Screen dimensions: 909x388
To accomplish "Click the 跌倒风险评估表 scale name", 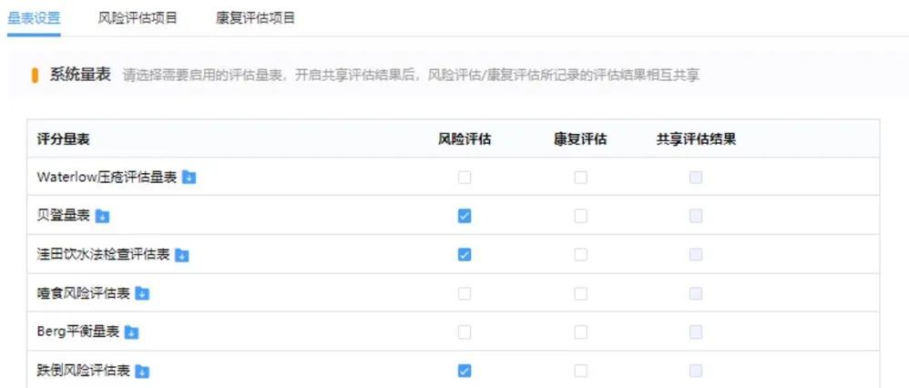I will coord(84,371).
